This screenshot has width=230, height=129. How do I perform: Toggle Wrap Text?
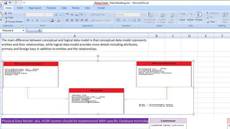coord(97,15)
